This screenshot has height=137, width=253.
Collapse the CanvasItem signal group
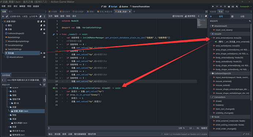coord(210,97)
